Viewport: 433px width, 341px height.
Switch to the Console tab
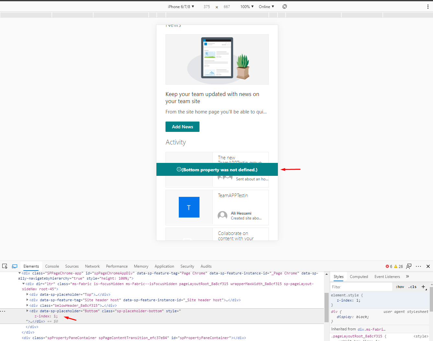(52, 266)
